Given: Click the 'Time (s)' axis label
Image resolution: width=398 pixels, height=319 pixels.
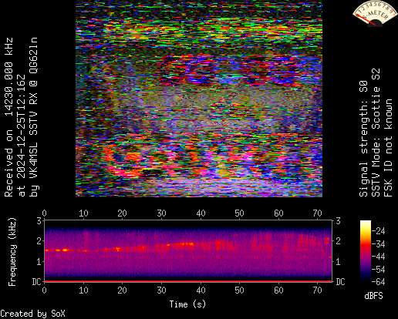Looking at the screenshot, I should pos(187,304).
